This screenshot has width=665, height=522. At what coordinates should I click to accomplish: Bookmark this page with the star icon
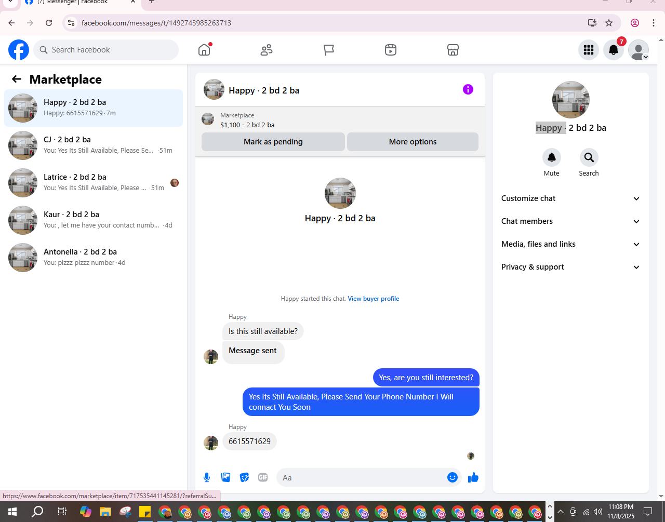tap(609, 23)
